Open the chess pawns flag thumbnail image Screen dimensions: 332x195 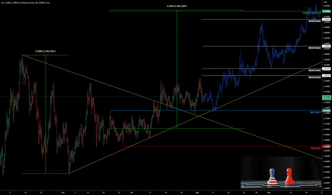(x=281, y=173)
